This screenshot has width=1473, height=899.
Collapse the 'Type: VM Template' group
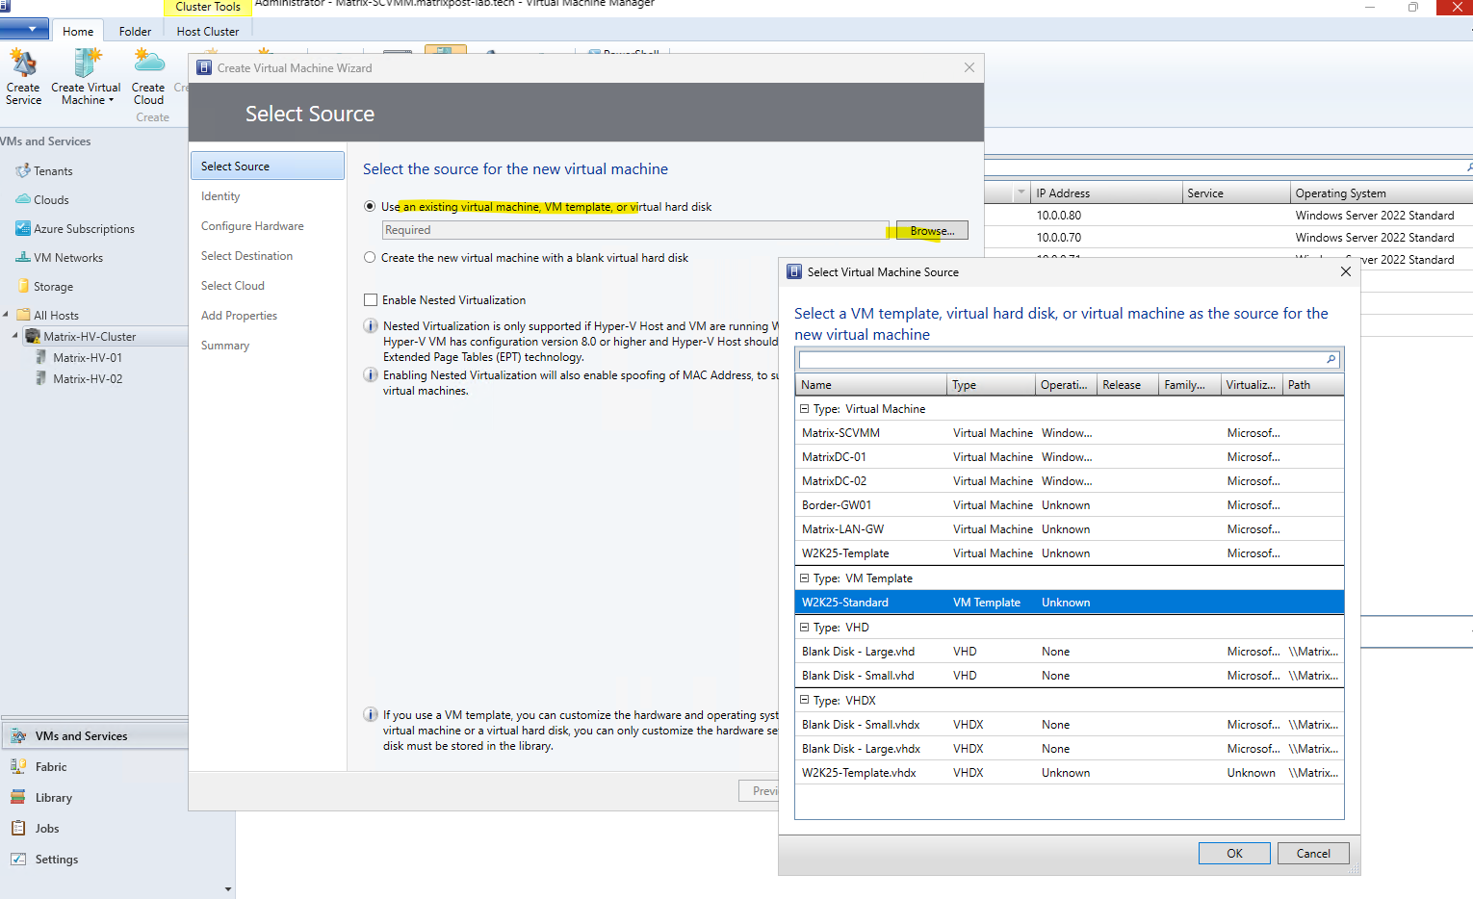(805, 578)
